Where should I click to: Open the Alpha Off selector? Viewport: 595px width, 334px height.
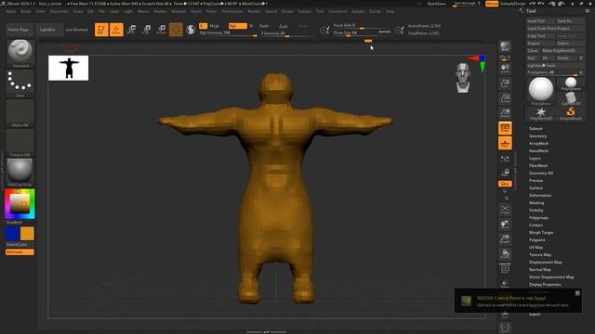20,113
